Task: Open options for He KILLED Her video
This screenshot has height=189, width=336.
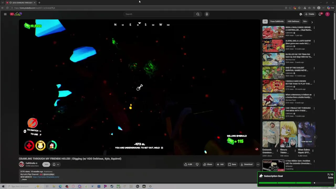Action: (314, 55)
